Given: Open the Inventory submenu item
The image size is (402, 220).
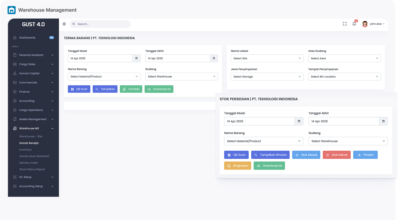Looking at the screenshot, I should [x=26, y=150].
